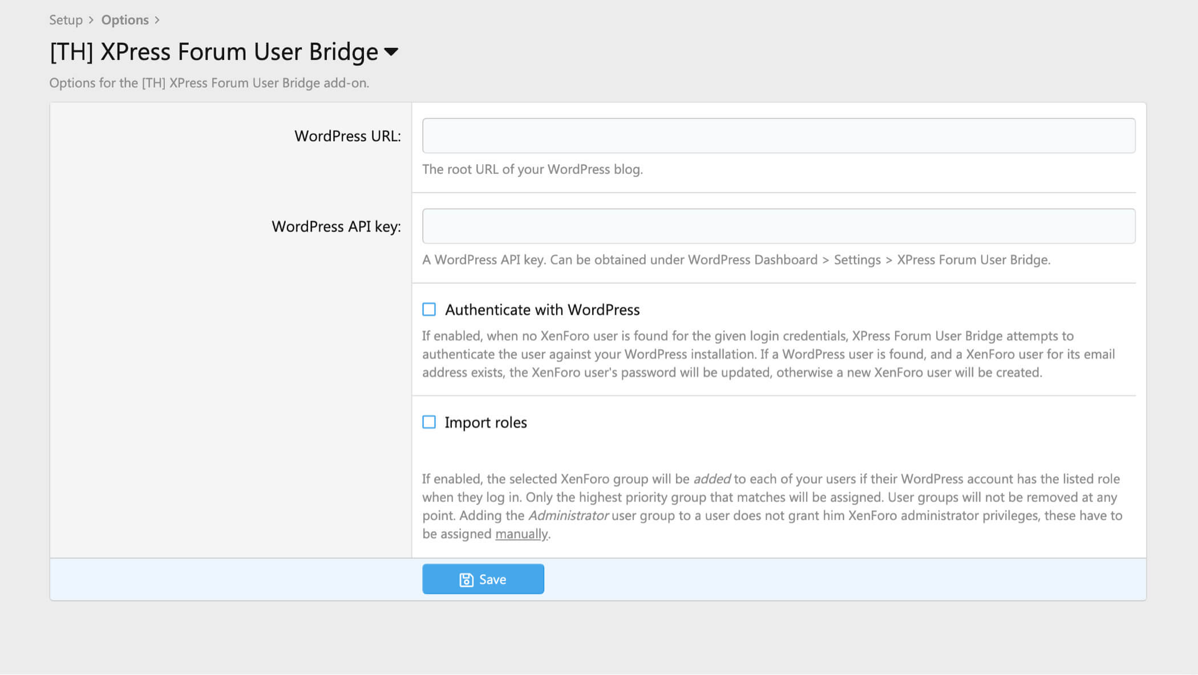Viewport: 1198px width, 675px height.
Task: Open the Setup breadcrumb link
Action: (x=66, y=20)
